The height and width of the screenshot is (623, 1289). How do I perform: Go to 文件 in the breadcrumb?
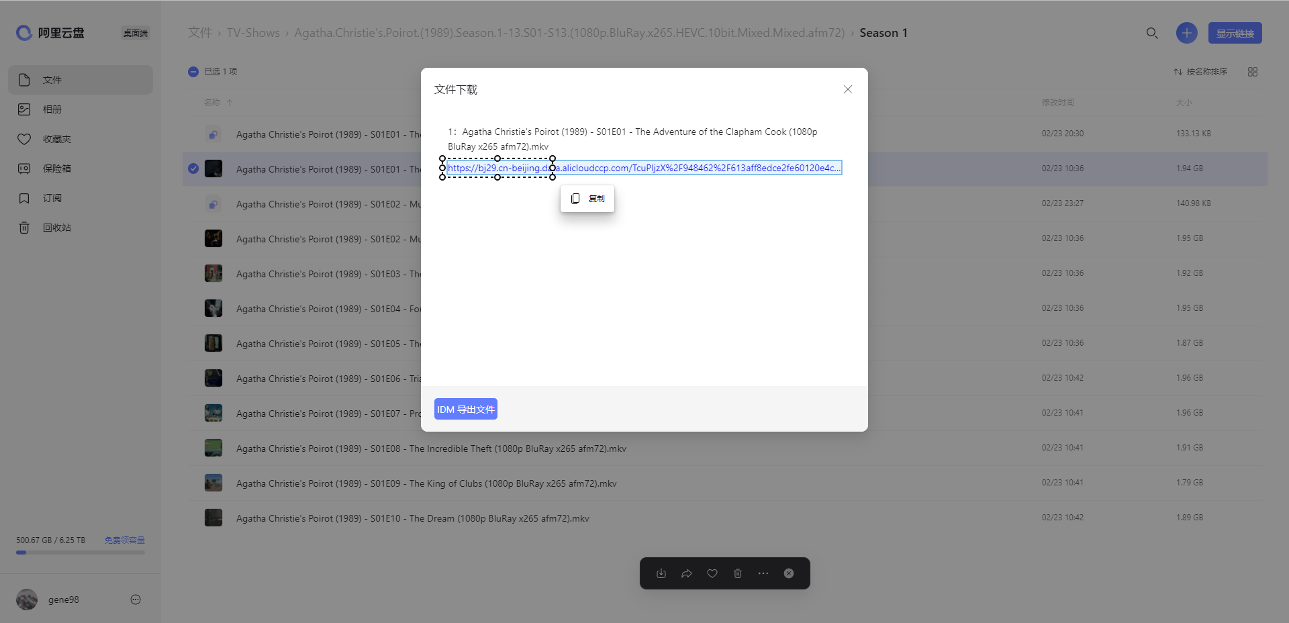coord(200,33)
